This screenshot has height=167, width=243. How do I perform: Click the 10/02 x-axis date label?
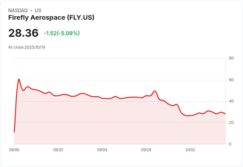pyautogui.click(x=190, y=150)
